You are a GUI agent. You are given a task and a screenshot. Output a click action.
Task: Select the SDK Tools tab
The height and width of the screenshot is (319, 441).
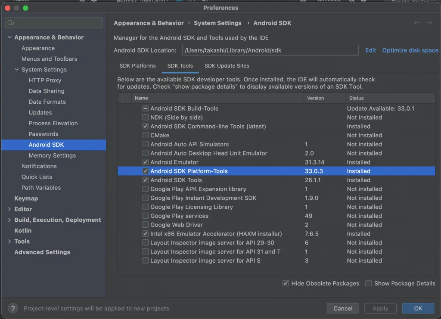click(x=180, y=66)
